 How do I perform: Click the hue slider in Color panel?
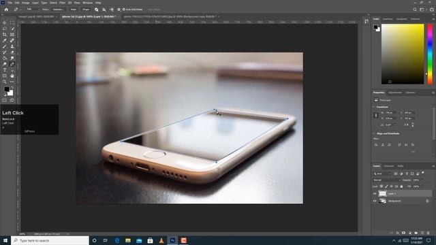[x=430, y=54]
